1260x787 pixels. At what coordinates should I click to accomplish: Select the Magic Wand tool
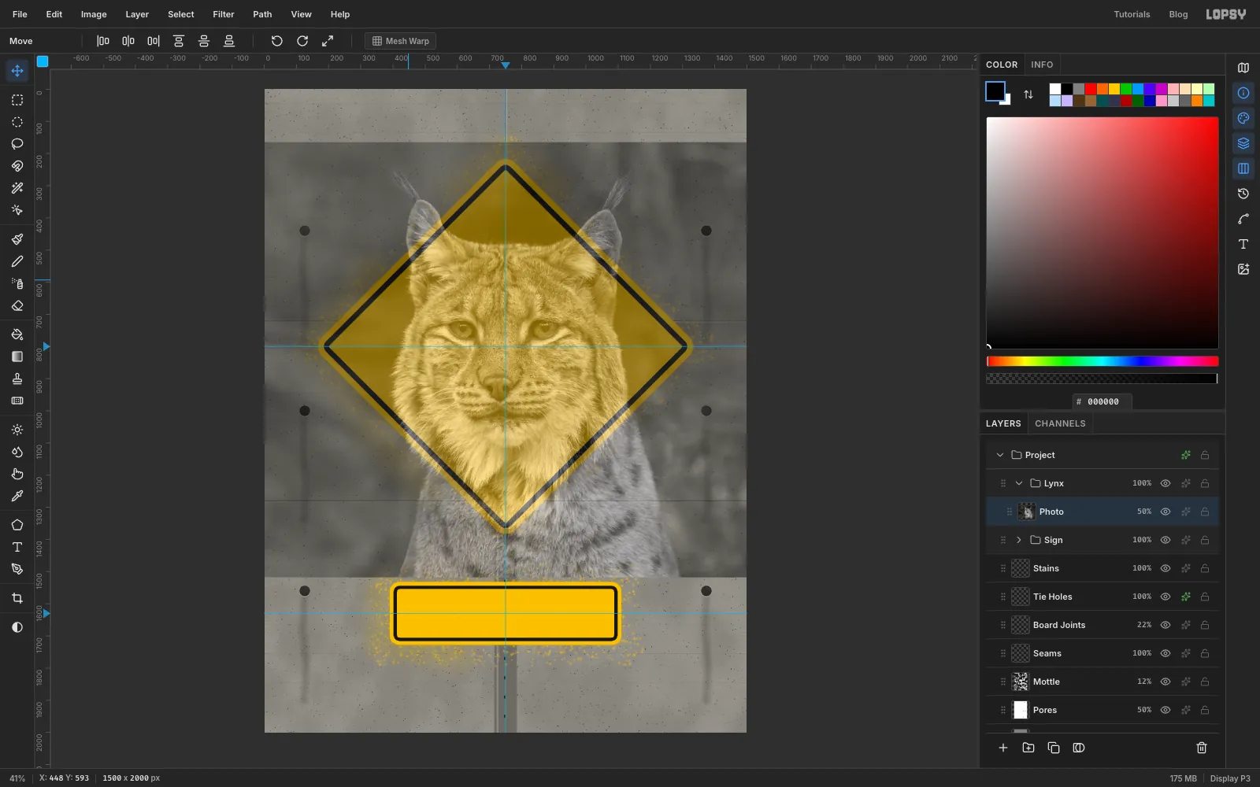(x=17, y=188)
